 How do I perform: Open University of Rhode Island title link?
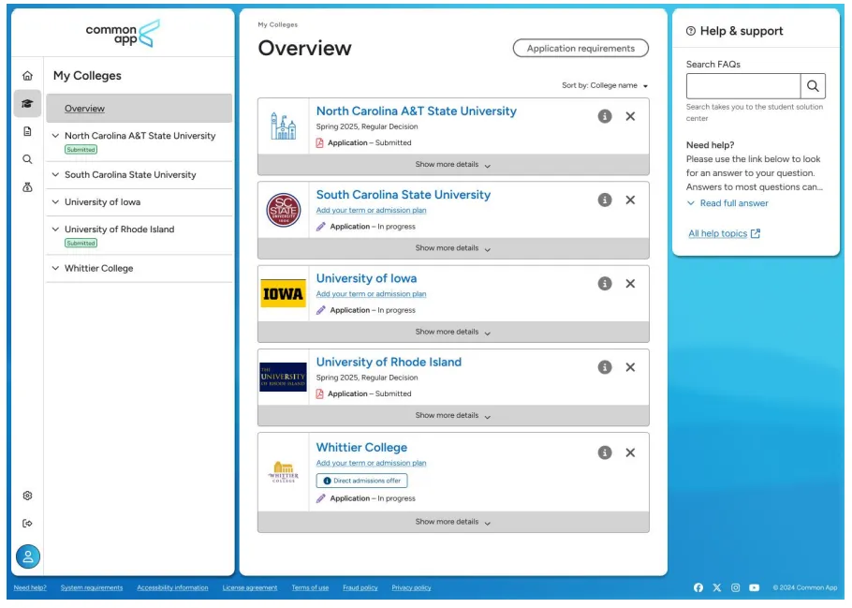(389, 363)
